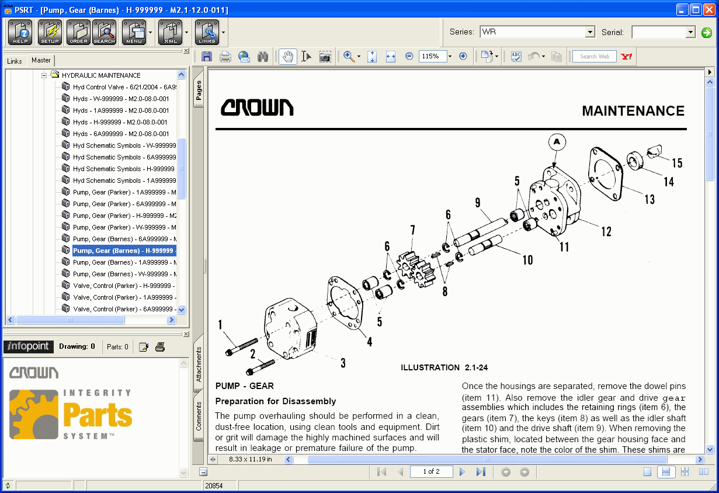Select Hyd Schematic Symbols - H-999999 item
719x493 pixels.
pyautogui.click(x=123, y=169)
